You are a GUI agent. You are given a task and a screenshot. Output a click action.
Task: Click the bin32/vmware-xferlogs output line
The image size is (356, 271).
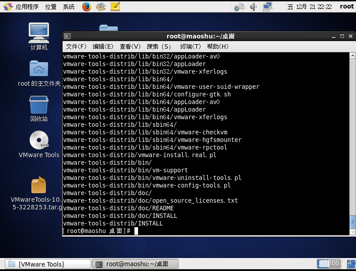click(x=145, y=71)
